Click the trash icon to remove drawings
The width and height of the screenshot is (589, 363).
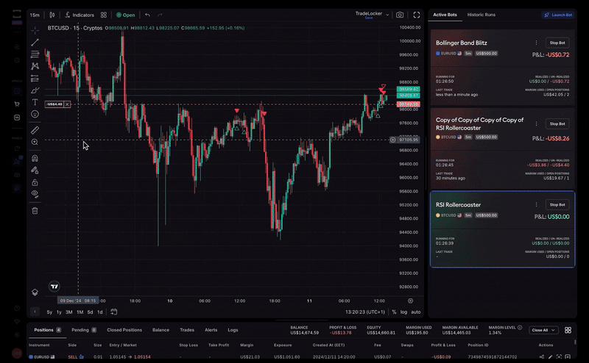click(x=35, y=210)
